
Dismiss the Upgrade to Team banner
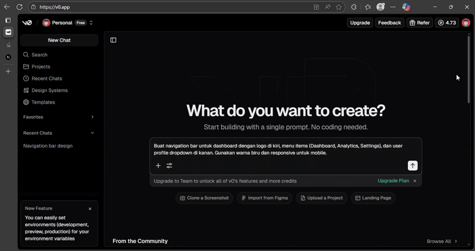pyautogui.click(x=414, y=181)
